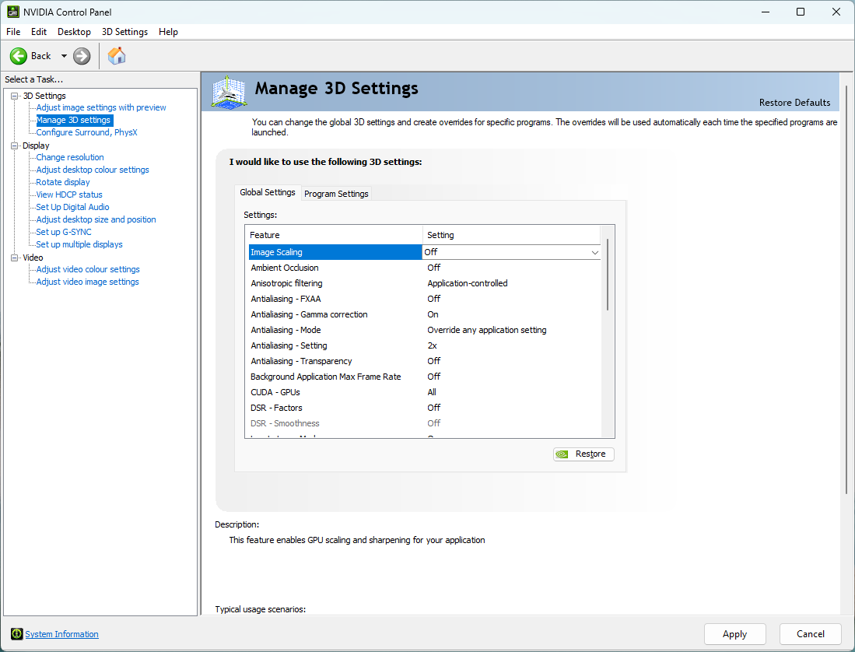Collapse the Video tree node
Image resolution: width=855 pixels, height=652 pixels.
pos(15,258)
